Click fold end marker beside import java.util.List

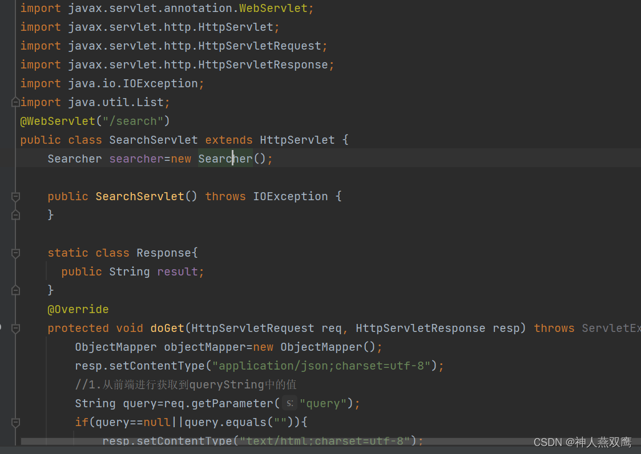[15, 102]
